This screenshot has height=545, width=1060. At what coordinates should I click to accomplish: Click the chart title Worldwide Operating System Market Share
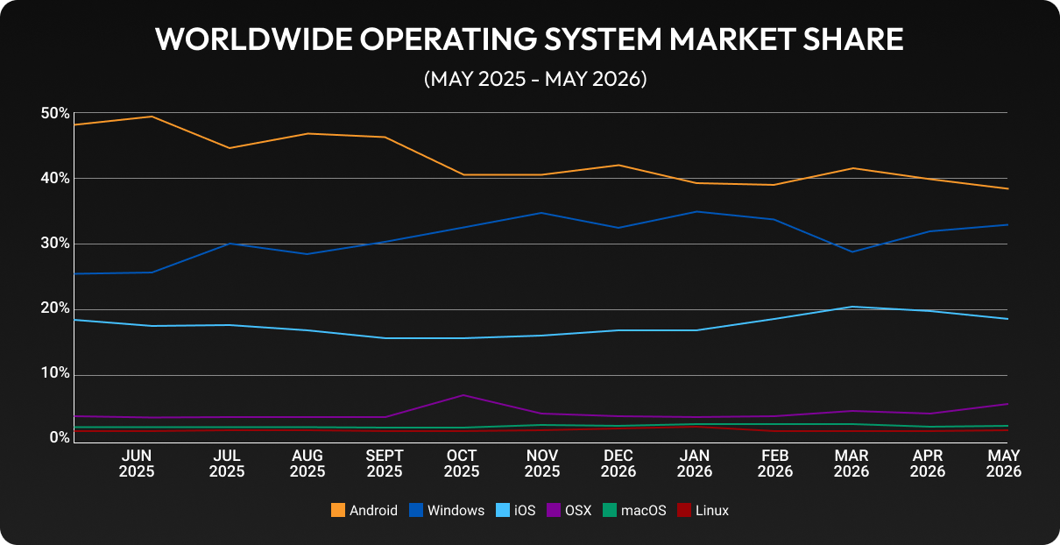click(x=529, y=39)
